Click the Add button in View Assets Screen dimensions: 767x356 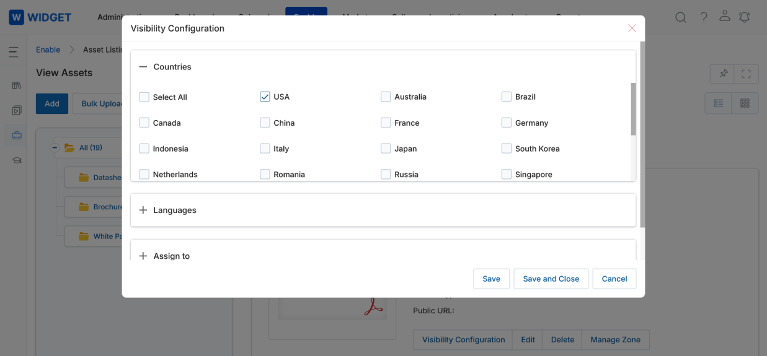pos(52,103)
